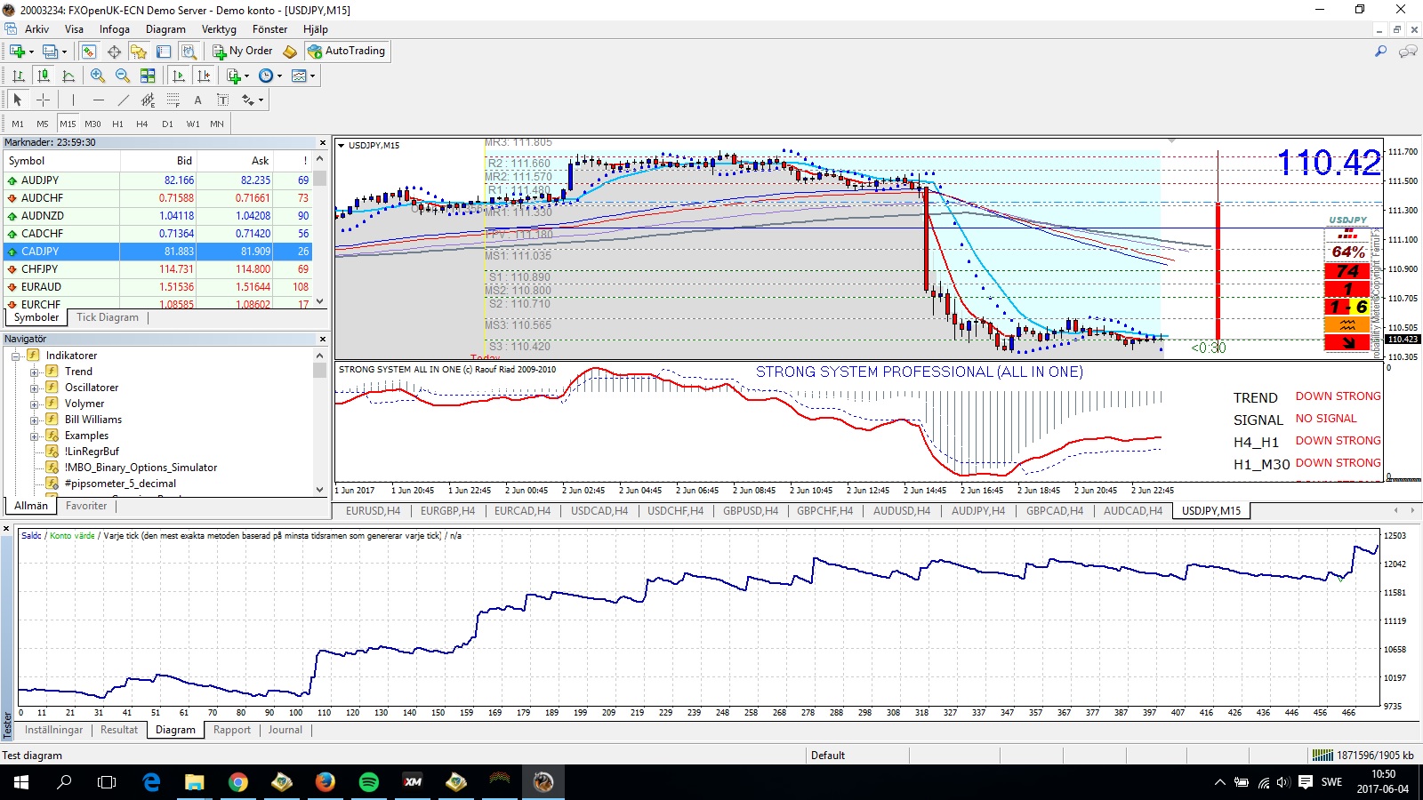Screen dimensions: 1423x800
Task: Click the Ny Order button
Action: (x=242, y=51)
